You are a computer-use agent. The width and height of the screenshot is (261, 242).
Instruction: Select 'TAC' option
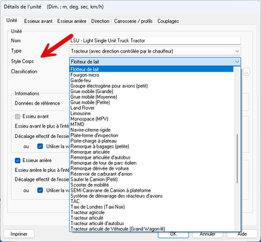pyautogui.click(x=151, y=202)
